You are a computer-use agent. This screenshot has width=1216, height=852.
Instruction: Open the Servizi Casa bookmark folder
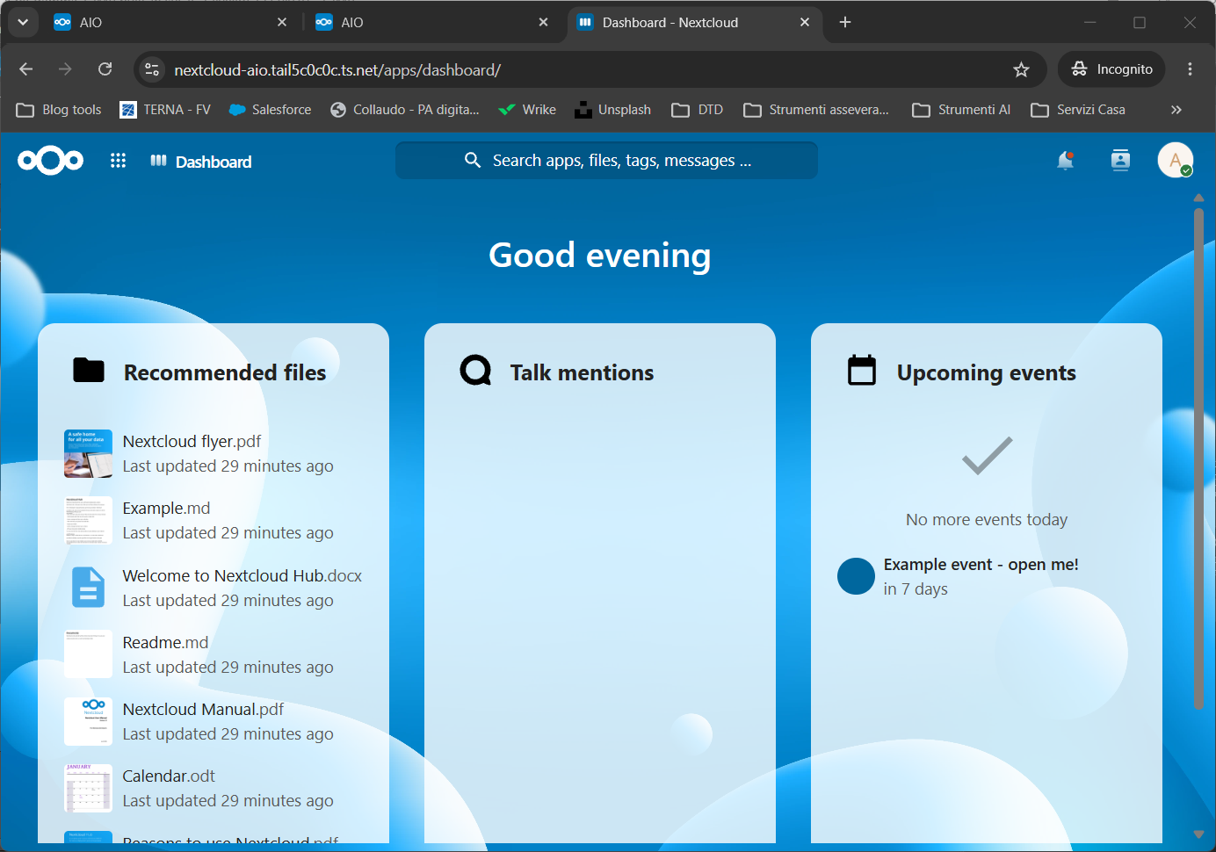pyautogui.click(x=1078, y=110)
